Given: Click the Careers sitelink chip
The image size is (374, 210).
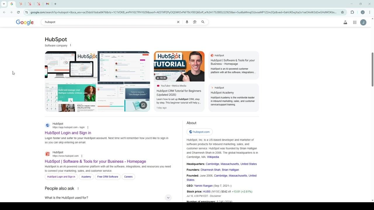Looking at the screenshot, I should pos(128,177).
